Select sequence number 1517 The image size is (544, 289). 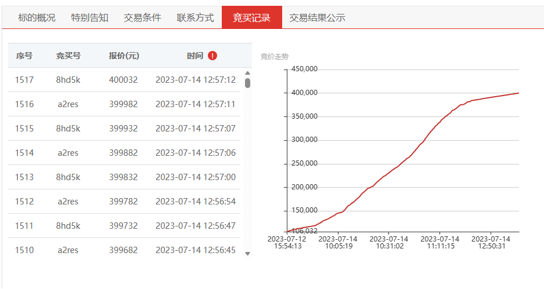coord(24,80)
